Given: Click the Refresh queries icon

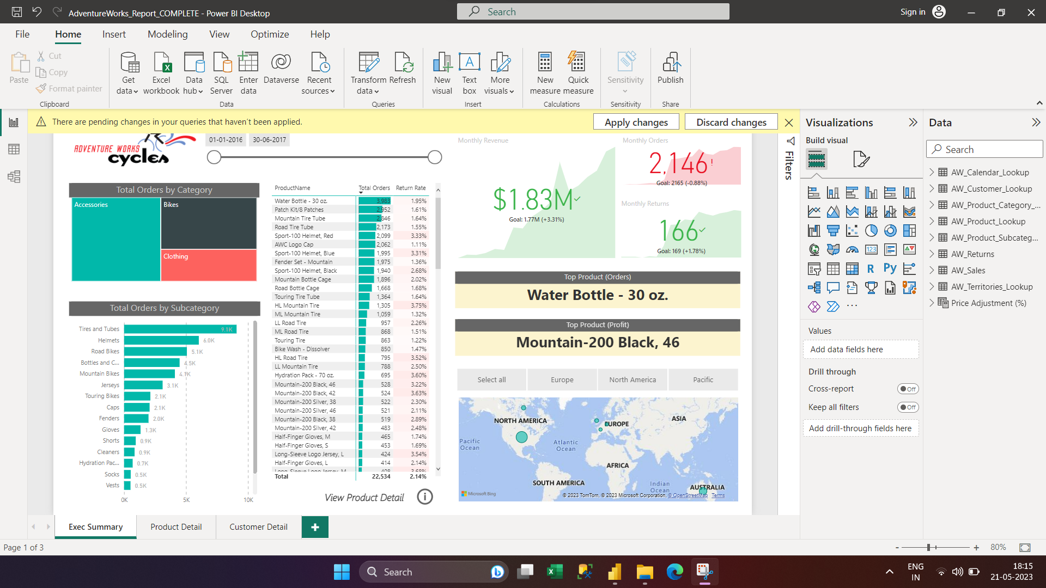Looking at the screenshot, I should 403,69.
